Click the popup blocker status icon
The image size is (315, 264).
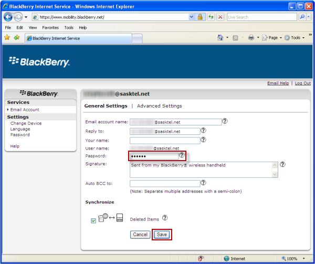click(201, 258)
